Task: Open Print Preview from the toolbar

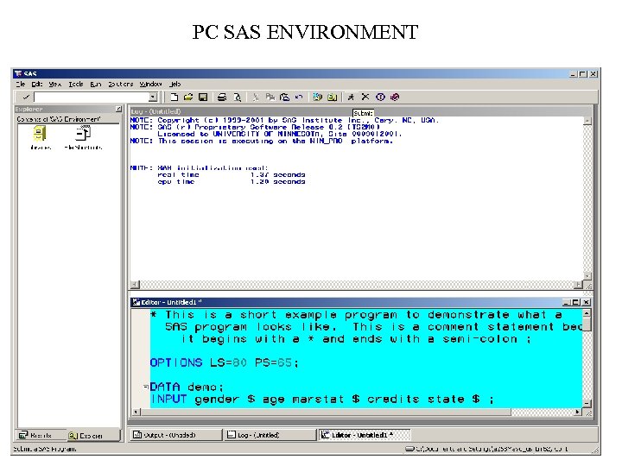Action: point(237,97)
